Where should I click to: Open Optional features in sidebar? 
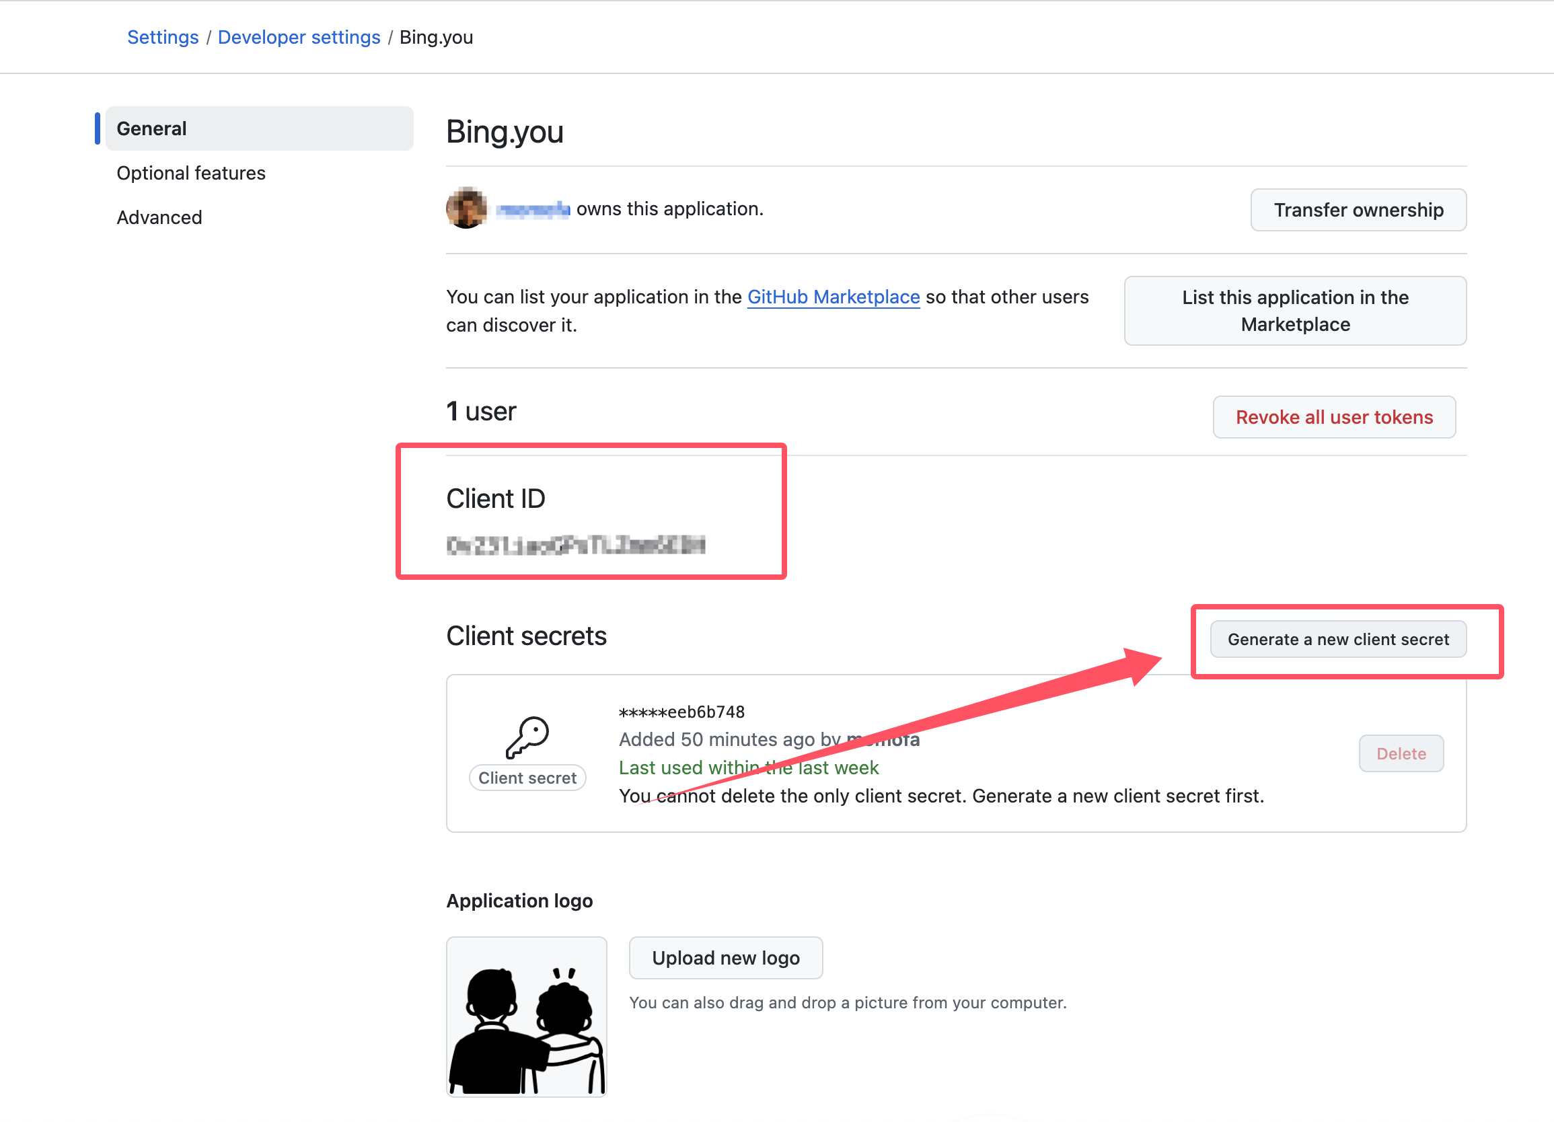pyautogui.click(x=190, y=173)
